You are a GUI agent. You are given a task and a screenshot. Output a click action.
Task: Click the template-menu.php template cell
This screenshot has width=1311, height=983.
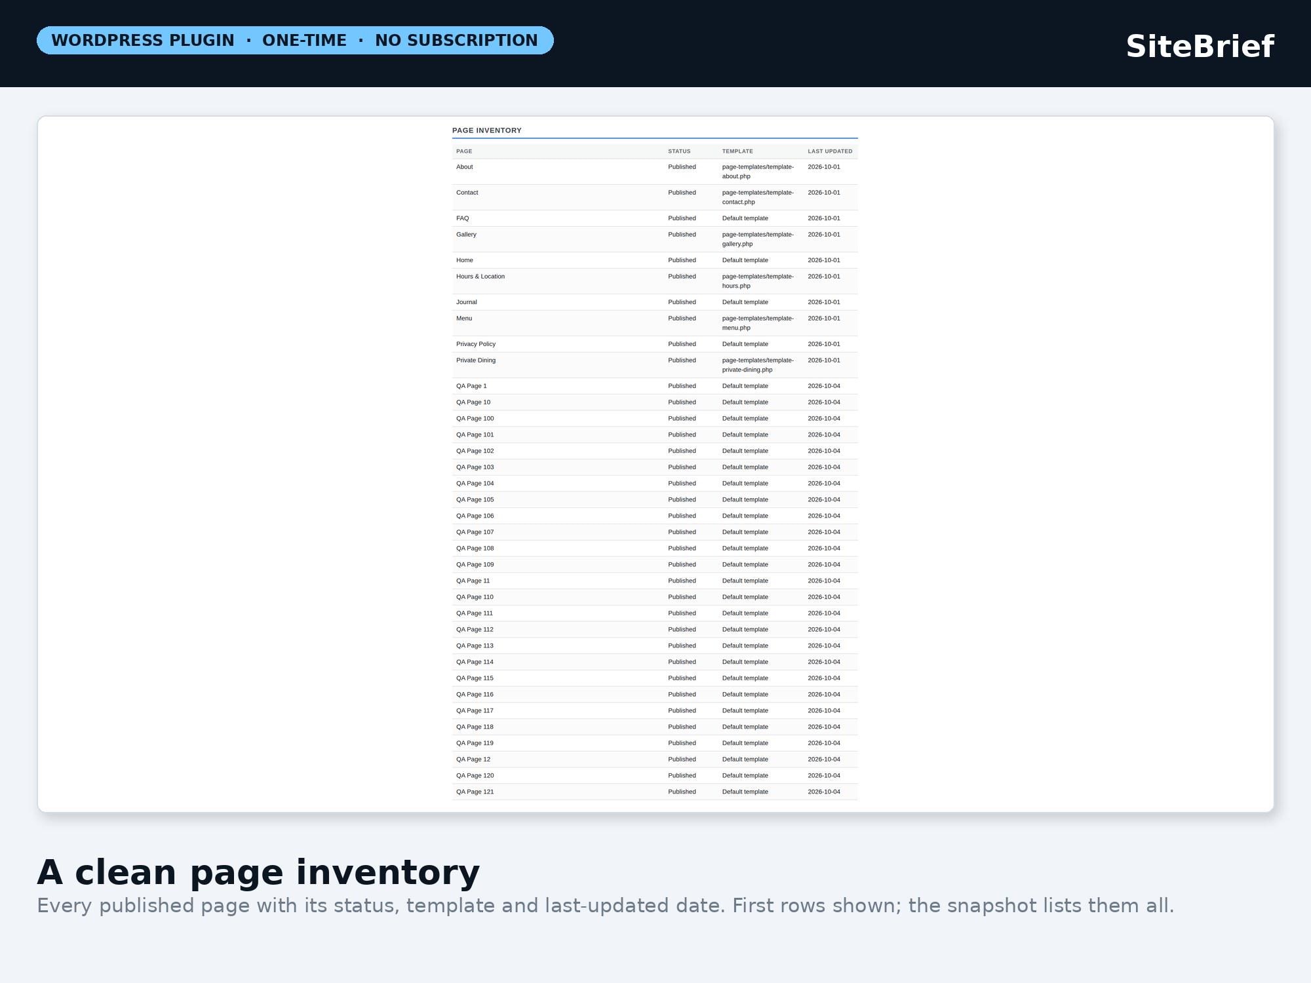(758, 323)
